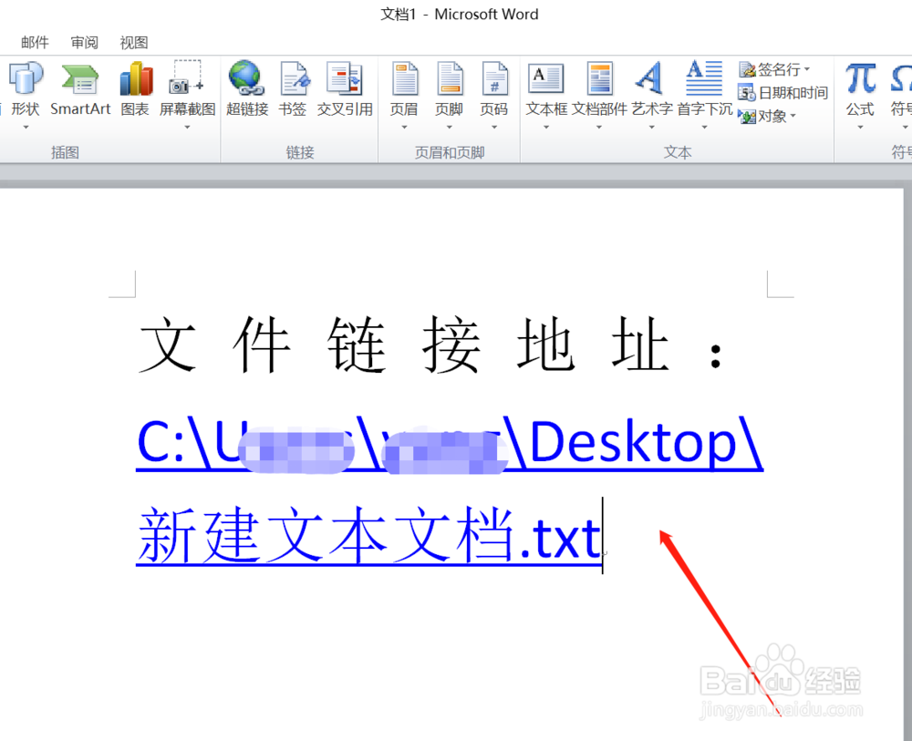Insert a 公式 equation with pi icon
The width and height of the screenshot is (912, 741).
pos(860,78)
